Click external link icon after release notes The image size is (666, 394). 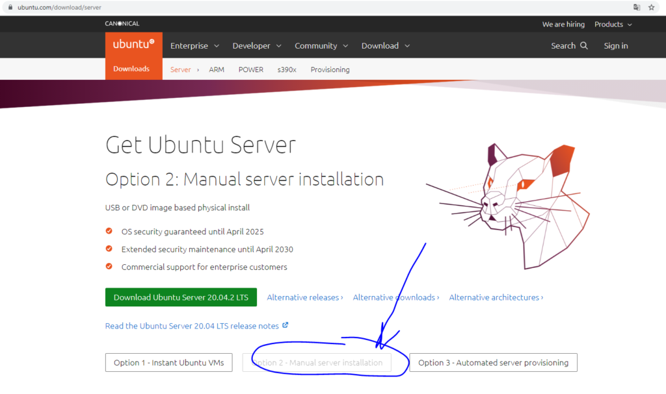coord(285,326)
